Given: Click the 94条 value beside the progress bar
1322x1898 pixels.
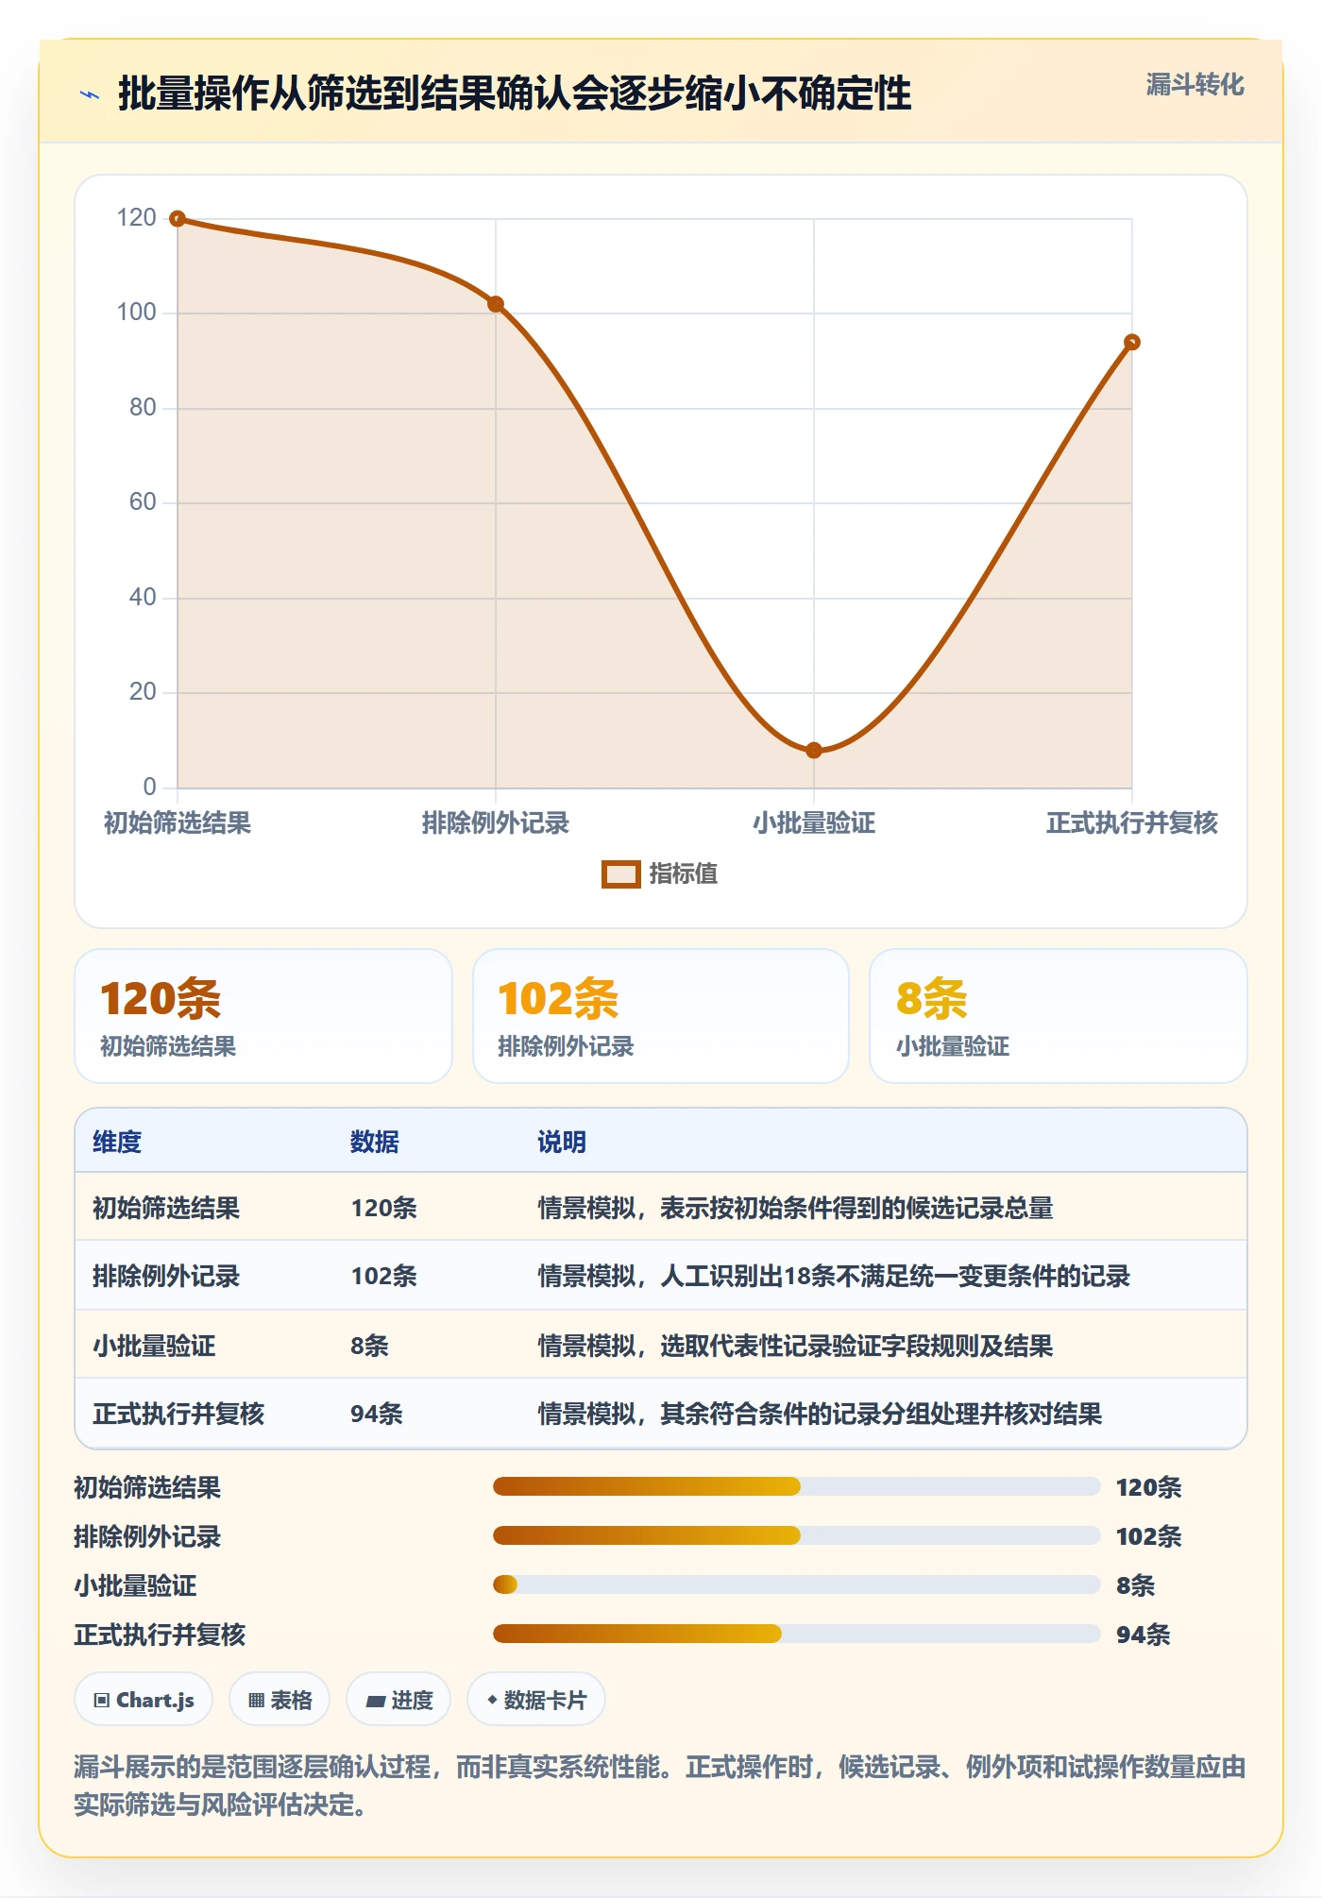Looking at the screenshot, I should click(x=1144, y=1635).
